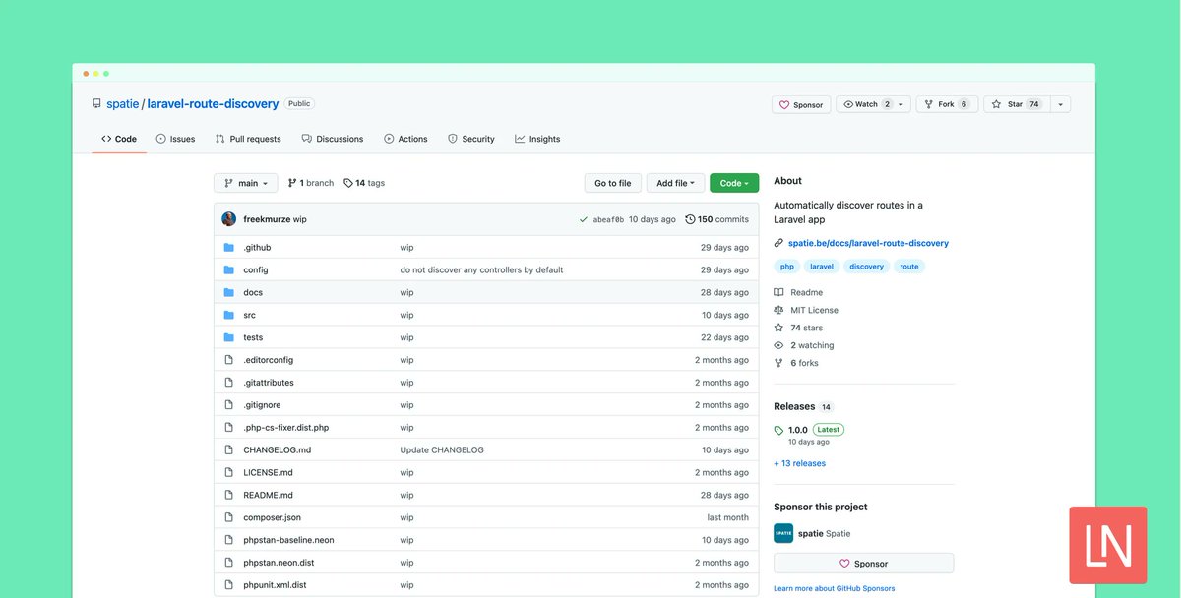Click the .gitignore file icon
This screenshot has width=1181, height=598.
coord(229,405)
